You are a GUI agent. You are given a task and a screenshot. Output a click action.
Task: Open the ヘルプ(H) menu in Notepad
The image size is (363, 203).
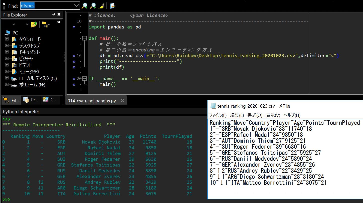[x=292, y=115]
